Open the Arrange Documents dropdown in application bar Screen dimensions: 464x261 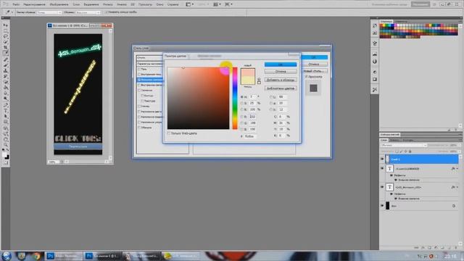click(x=217, y=4)
